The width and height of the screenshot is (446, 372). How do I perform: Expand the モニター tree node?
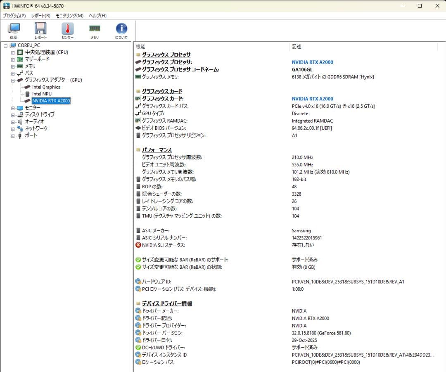(13, 107)
